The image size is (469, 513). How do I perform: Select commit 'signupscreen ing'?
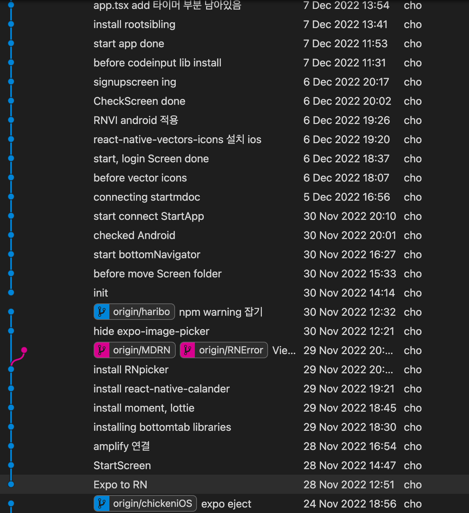click(135, 82)
